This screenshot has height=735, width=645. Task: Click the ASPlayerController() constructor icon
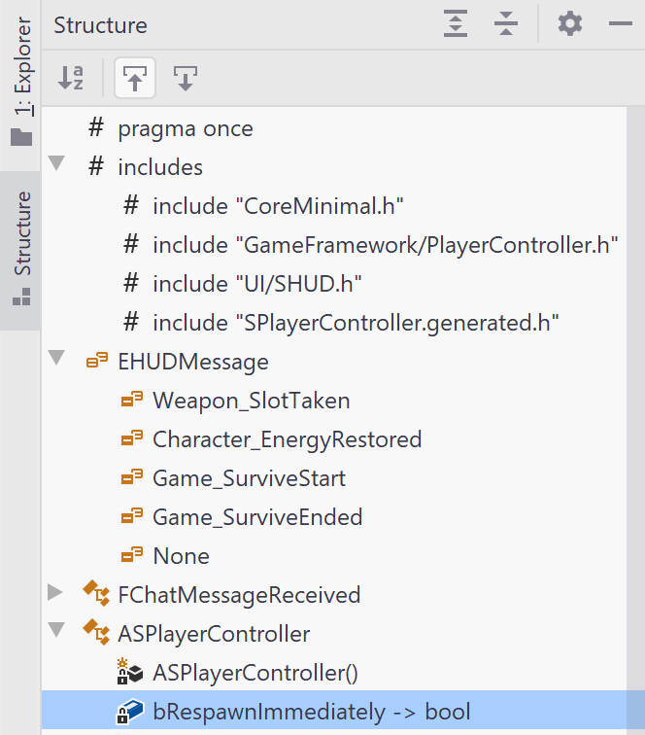coord(129,673)
